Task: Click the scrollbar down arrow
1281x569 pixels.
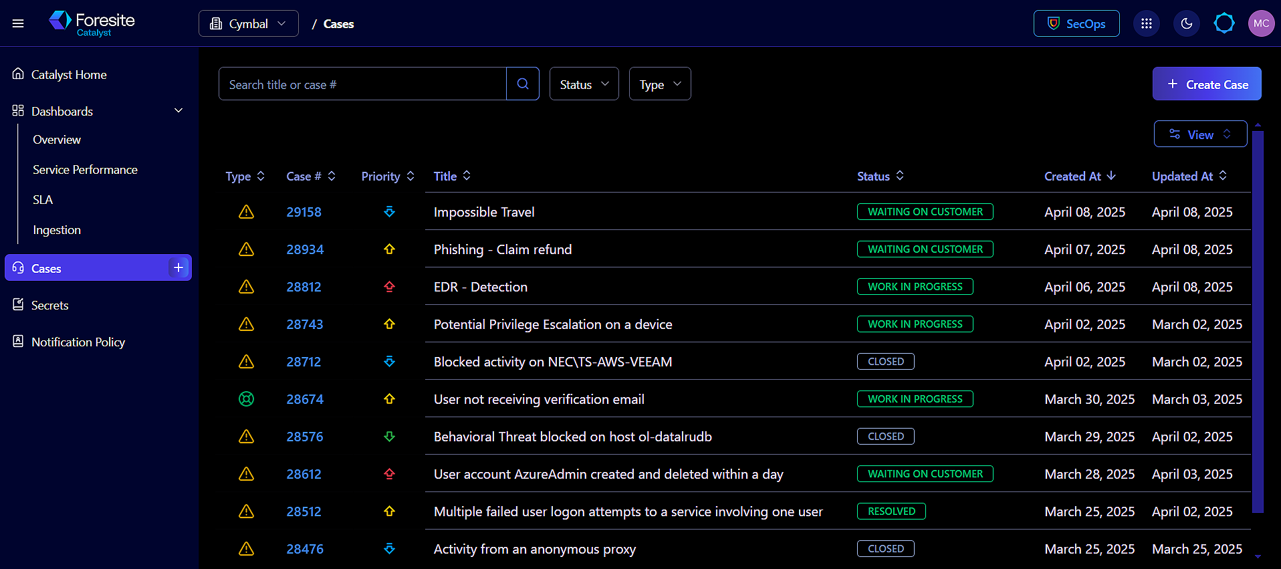Action: tap(1258, 556)
